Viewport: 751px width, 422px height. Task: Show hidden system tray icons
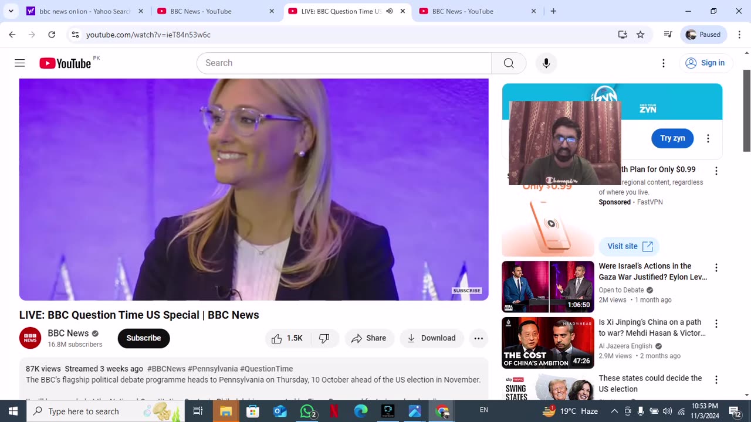pyautogui.click(x=614, y=411)
